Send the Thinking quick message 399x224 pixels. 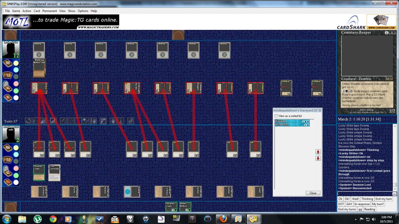coord(367,199)
